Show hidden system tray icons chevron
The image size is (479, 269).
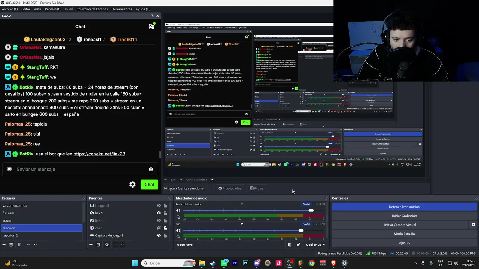point(415,263)
